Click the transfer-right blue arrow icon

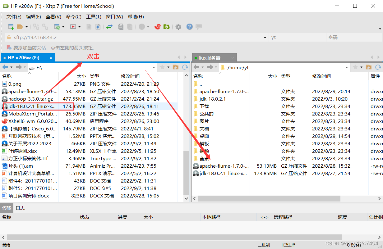tap(98, 27)
